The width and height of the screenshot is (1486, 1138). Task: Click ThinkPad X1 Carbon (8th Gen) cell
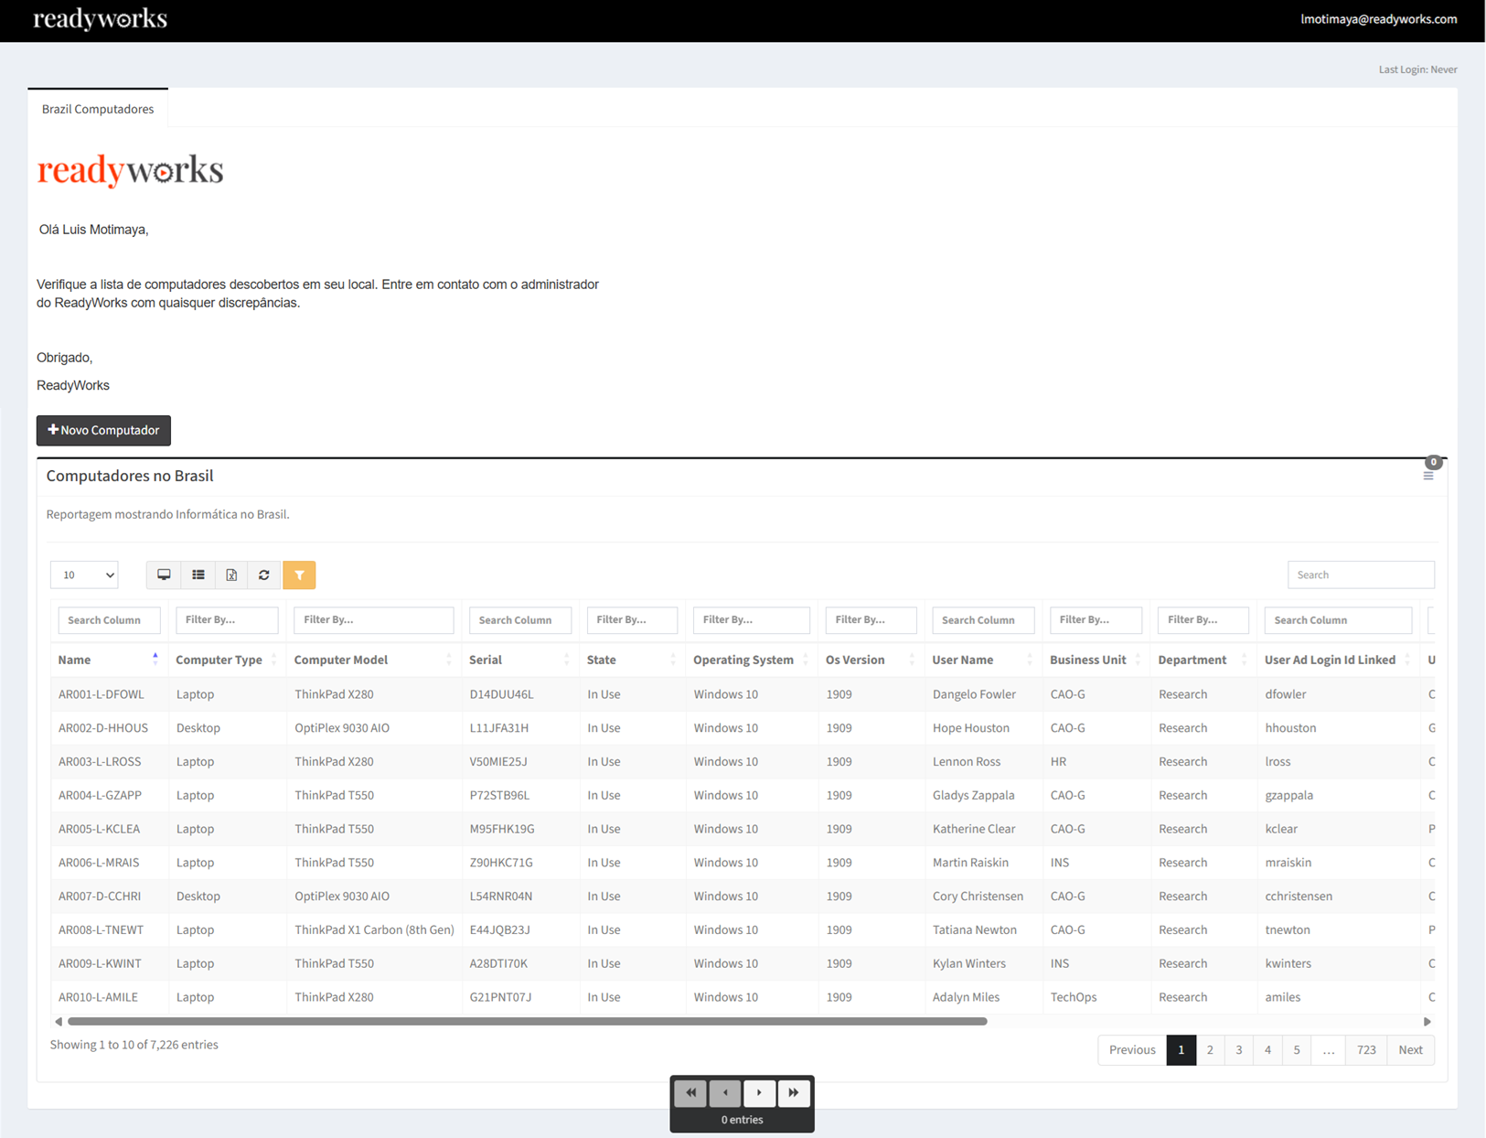pos(374,929)
